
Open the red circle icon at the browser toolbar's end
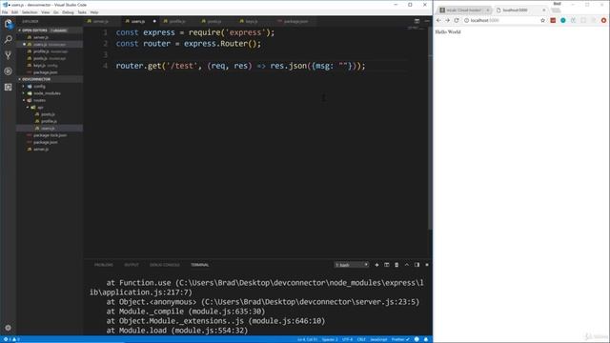[603, 20]
